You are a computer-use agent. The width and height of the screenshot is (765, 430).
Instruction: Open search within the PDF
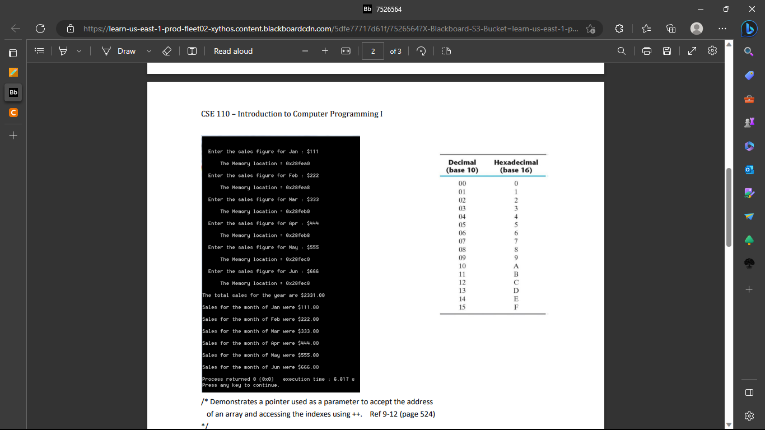[x=622, y=51]
